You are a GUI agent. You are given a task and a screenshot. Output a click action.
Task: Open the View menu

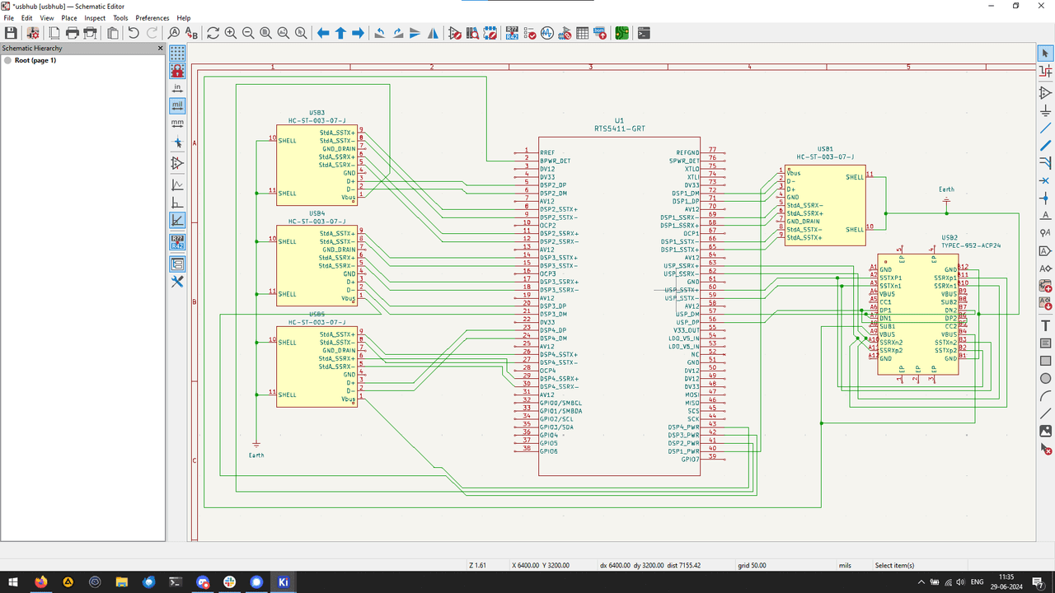(47, 17)
